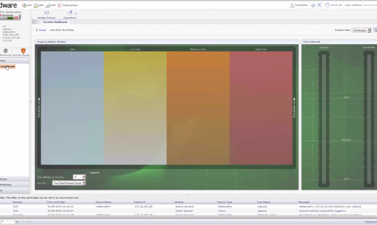Viewport: 377px width, 225px height.
Task: Open the tools wrench icon in header
Action: [319, 5]
